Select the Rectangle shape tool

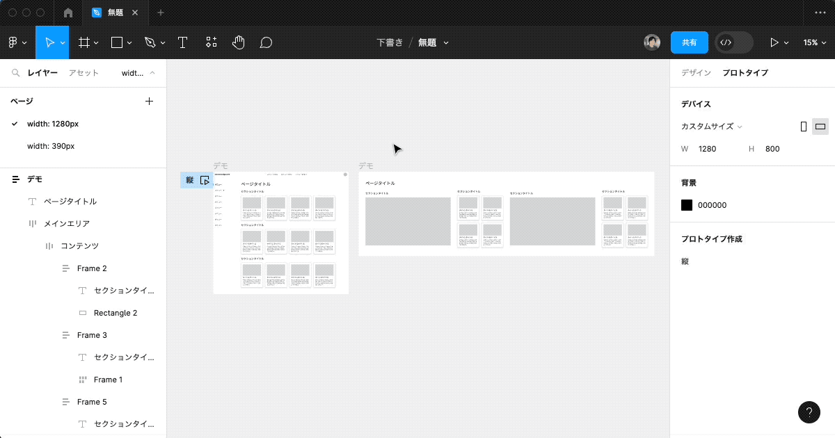[x=116, y=42]
